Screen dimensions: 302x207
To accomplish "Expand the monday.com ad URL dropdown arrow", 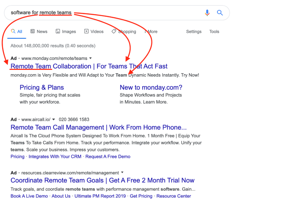I will tap(91, 58).
